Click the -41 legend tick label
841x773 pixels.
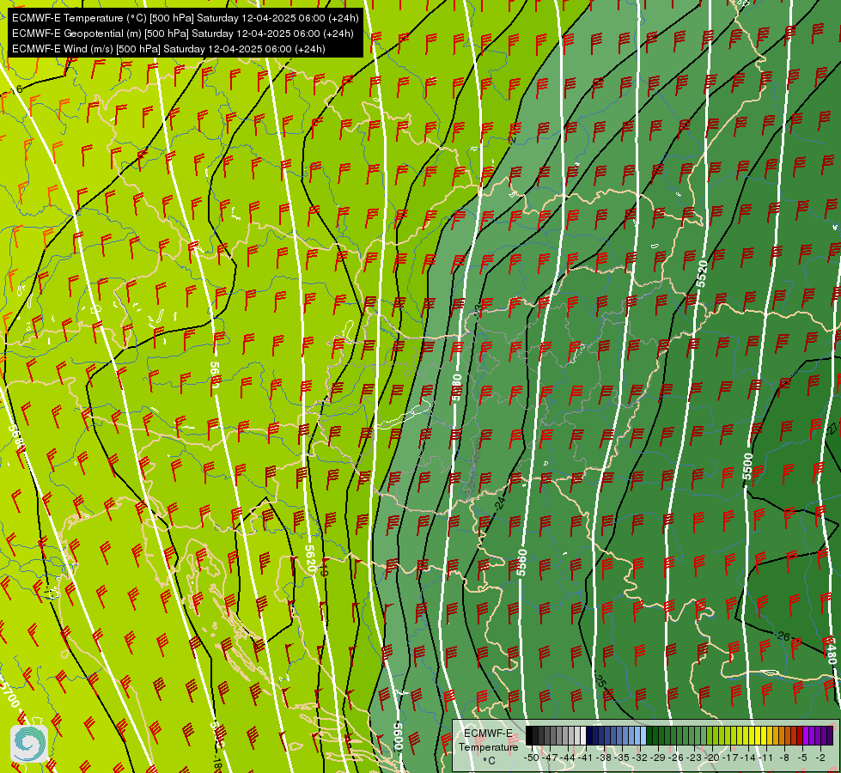(586, 758)
